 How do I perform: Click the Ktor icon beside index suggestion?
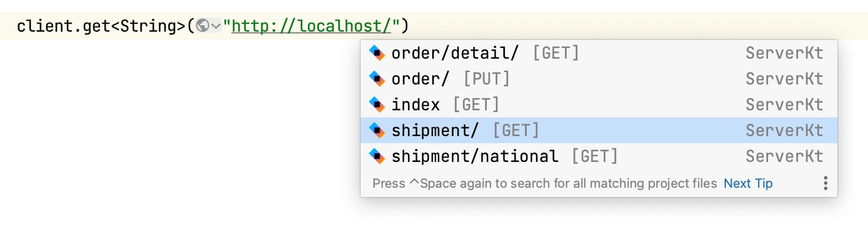click(x=376, y=104)
